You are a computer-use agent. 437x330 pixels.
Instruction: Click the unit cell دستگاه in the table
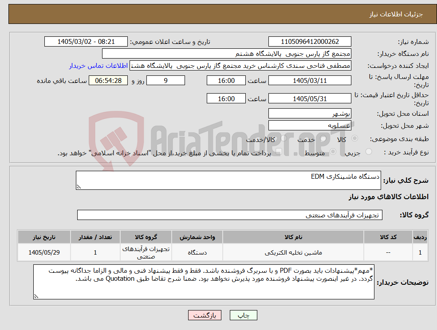(x=197, y=252)
